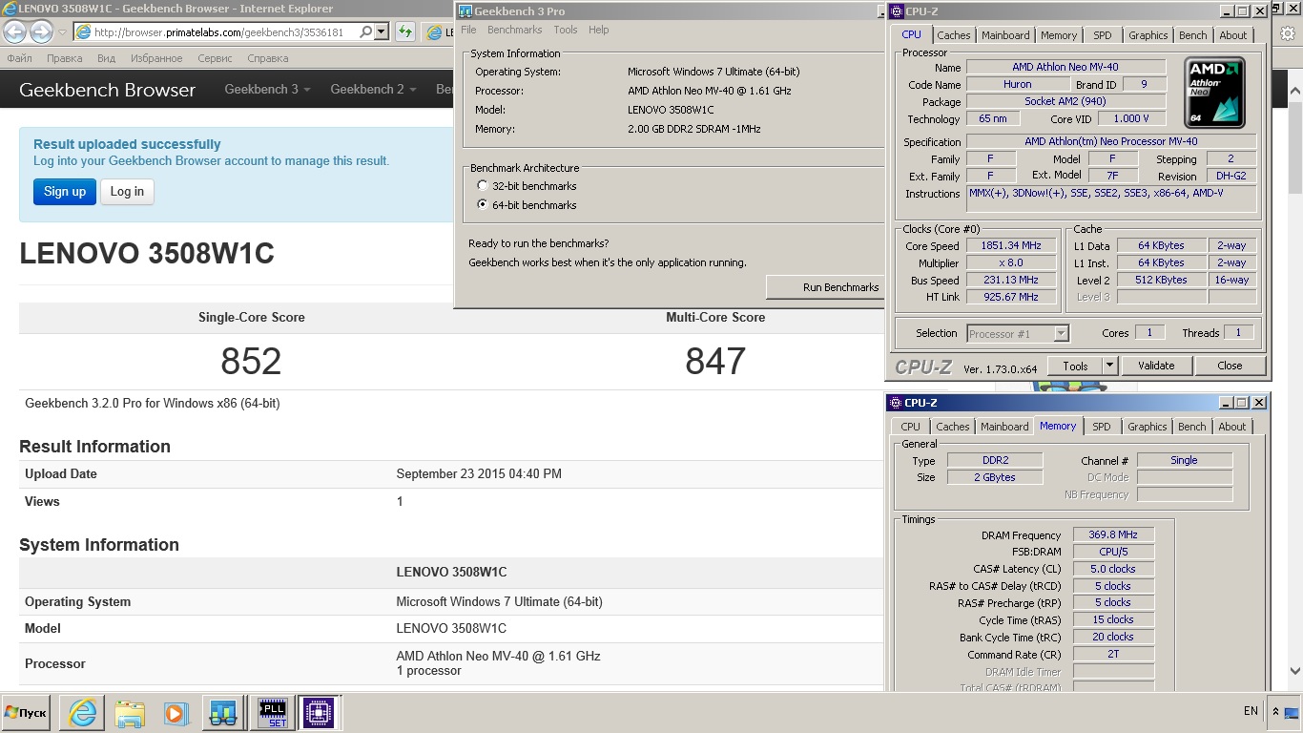
Task: Click Geekbench Browser site logo link
Action: click(107, 90)
